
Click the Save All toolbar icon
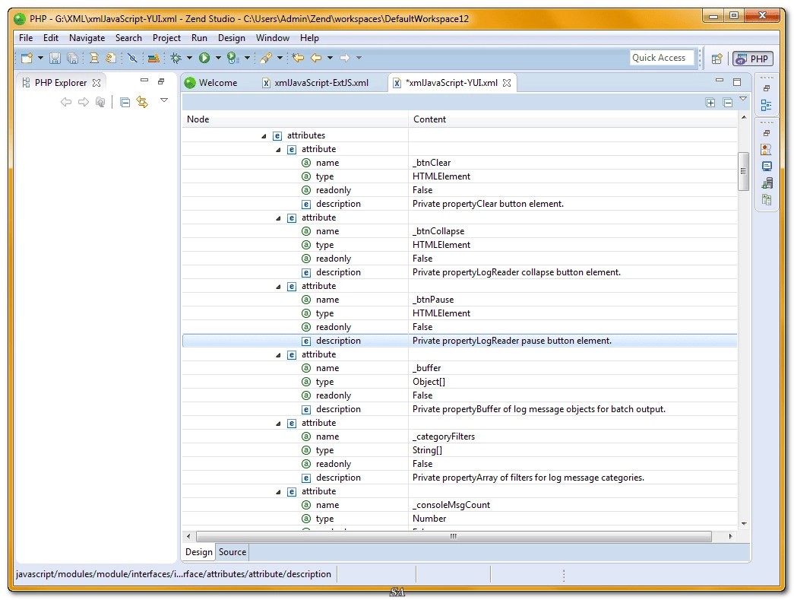(72, 59)
